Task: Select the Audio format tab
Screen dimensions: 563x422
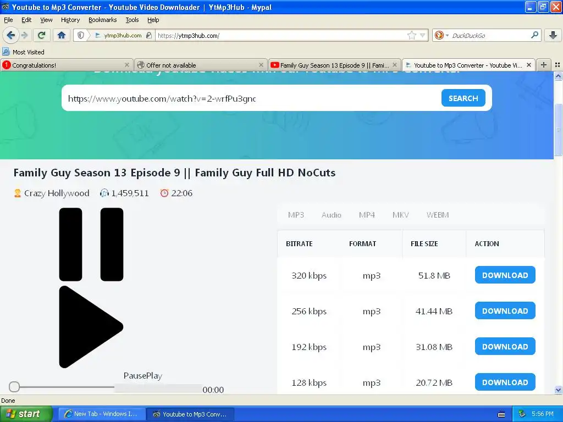Action: point(331,215)
